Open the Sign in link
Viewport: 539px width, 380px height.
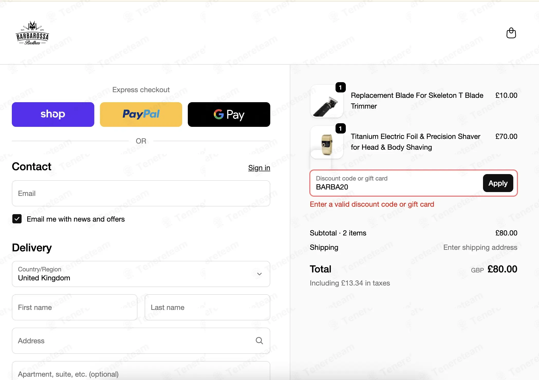click(x=259, y=168)
